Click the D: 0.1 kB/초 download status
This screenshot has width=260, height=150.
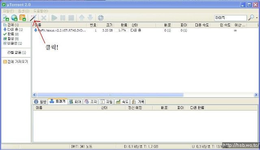141,146
